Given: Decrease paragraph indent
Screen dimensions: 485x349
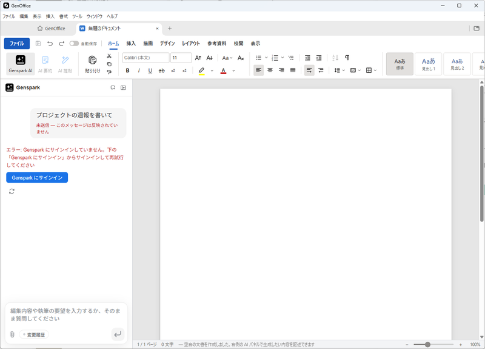Looking at the screenshot, I should click(x=307, y=58).
